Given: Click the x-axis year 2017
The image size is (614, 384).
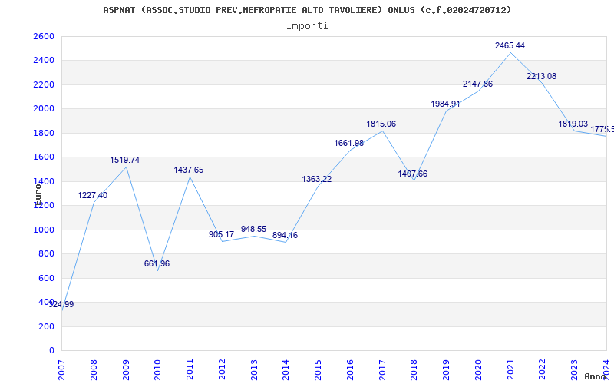Looking at the screenshot, I should [382, 370].
